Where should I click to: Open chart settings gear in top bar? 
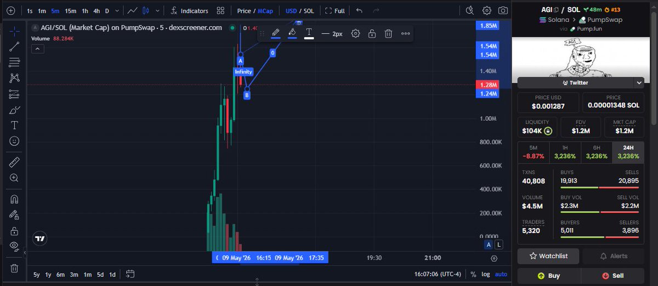487,10
